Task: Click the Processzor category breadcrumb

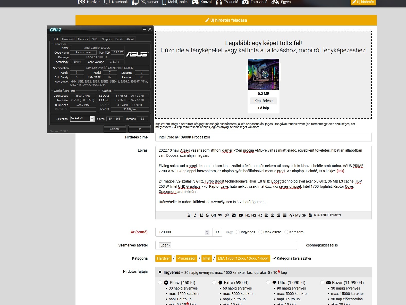Action: click(x=187, y=258)
